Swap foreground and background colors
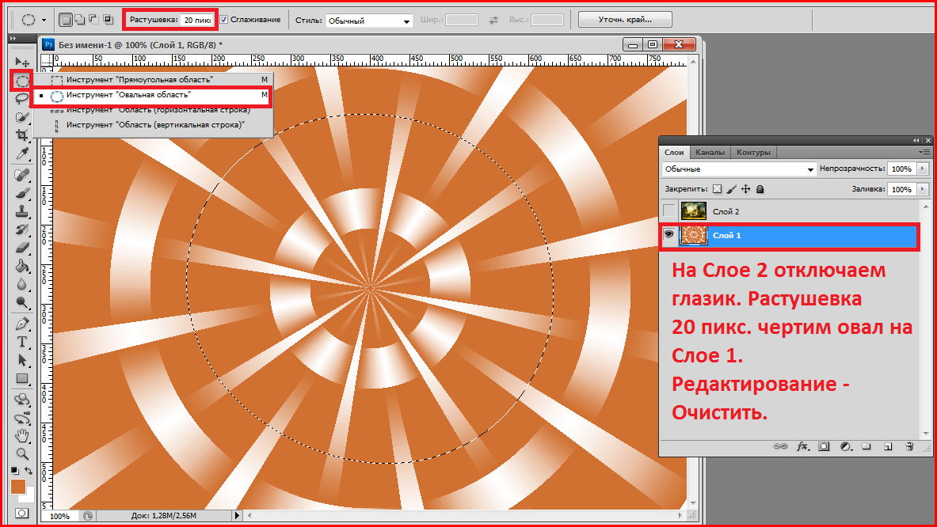This screenshot has height=527, width=937. tap(28, 471)
